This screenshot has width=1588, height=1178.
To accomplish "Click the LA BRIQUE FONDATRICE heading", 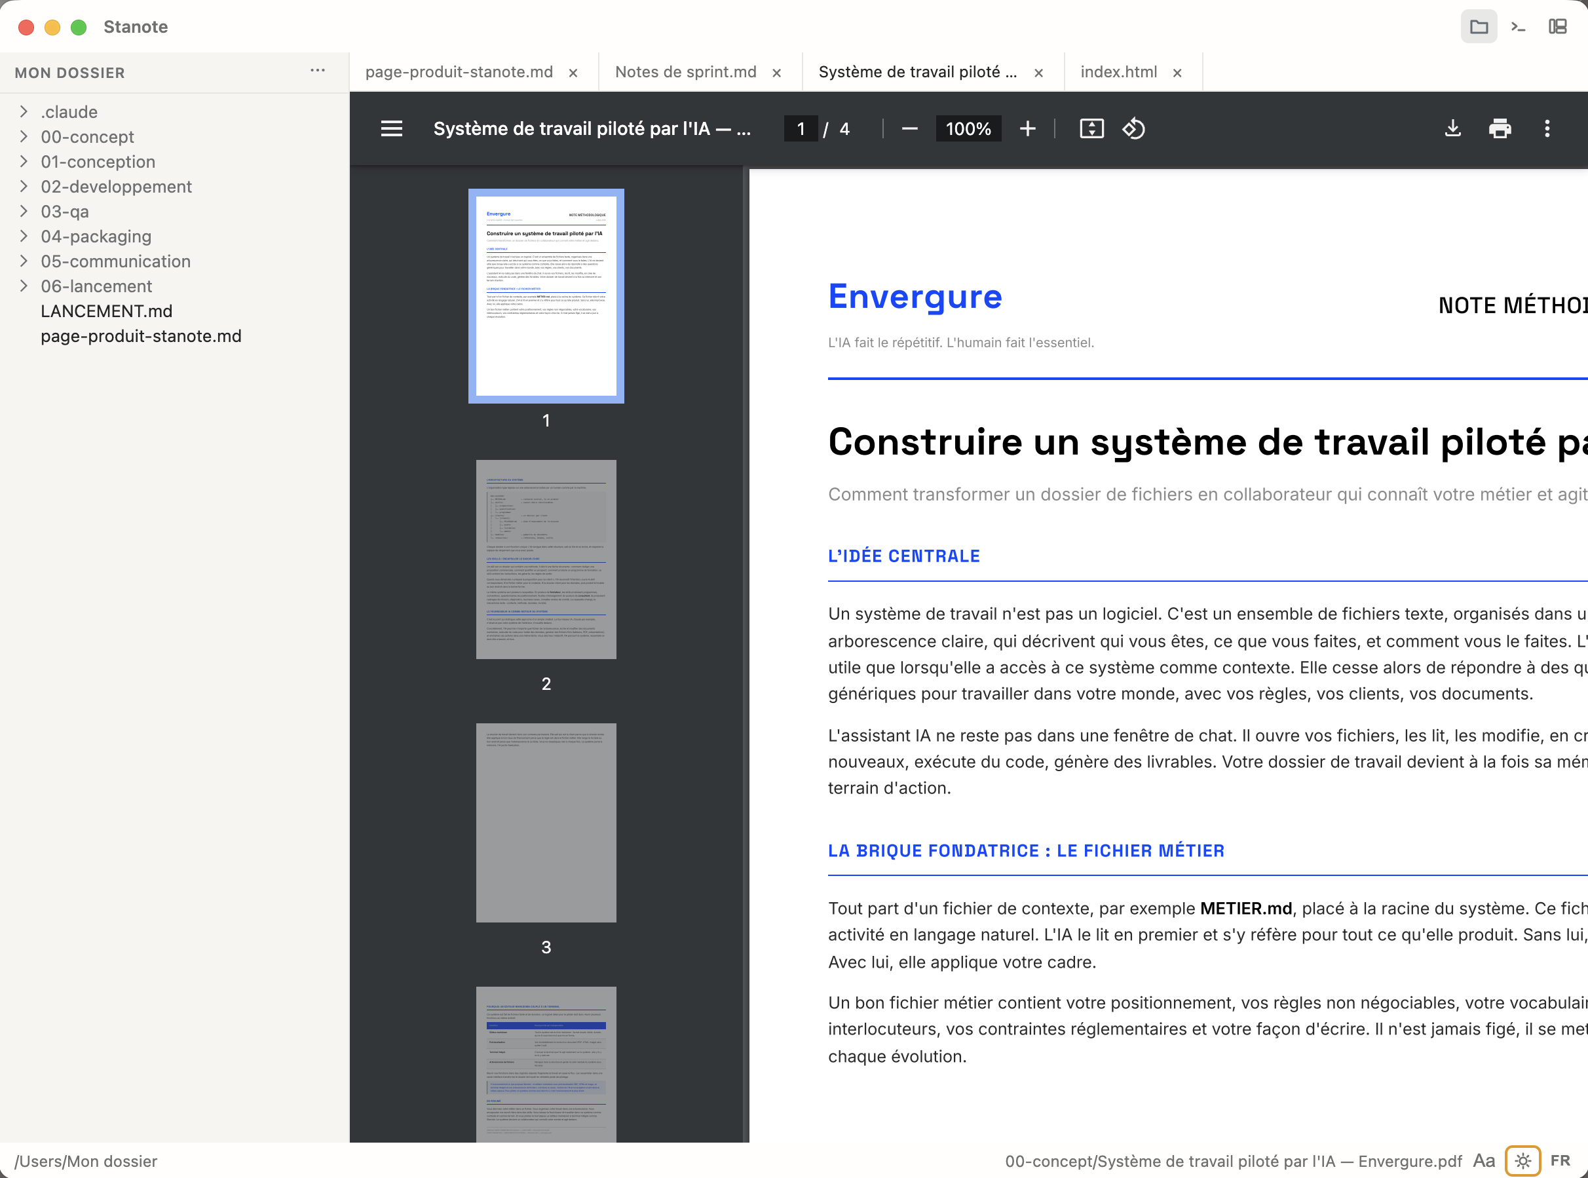I will coord(1026,850).
